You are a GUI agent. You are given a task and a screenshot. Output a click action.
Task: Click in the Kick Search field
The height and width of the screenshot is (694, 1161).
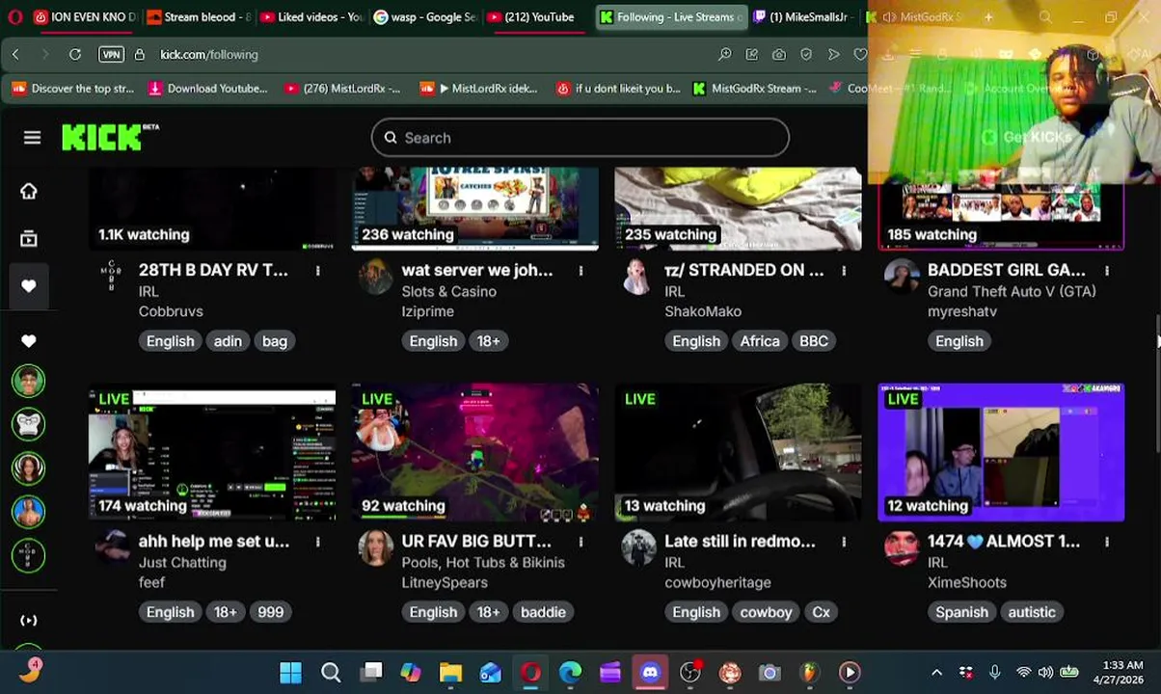pos(580,138)
